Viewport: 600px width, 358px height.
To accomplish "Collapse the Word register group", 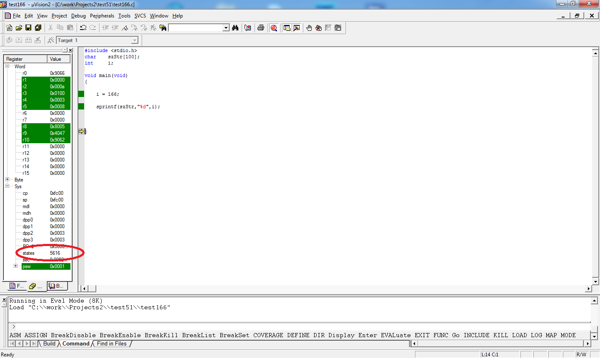I will click(7, 66).
